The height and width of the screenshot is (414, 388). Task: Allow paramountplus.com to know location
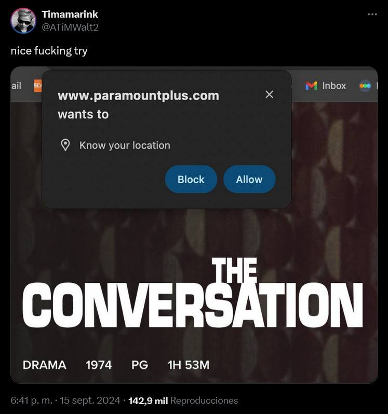tap(249, 180)
